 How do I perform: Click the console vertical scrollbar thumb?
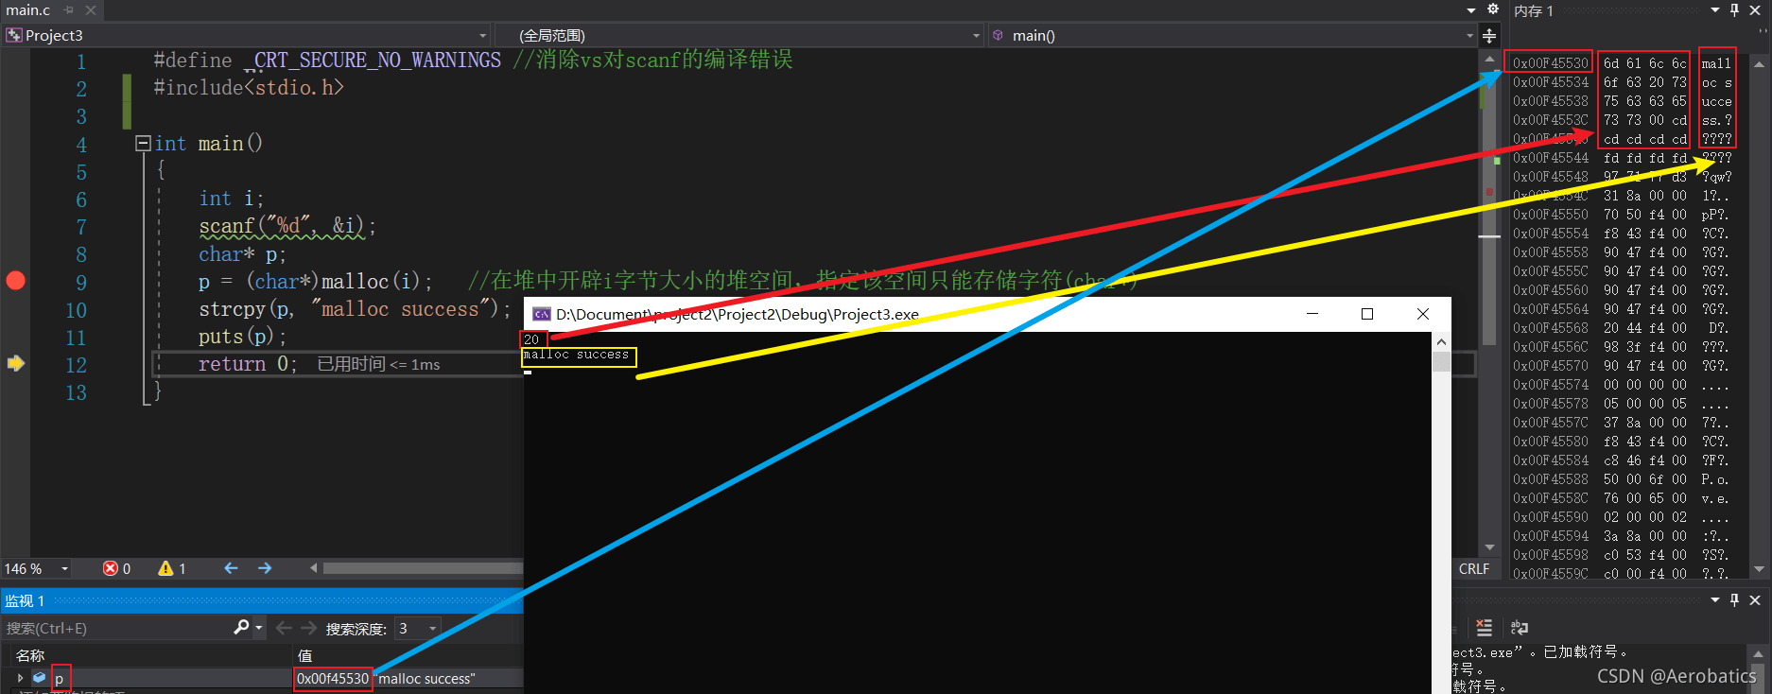tap(1441, 362)
